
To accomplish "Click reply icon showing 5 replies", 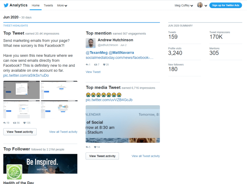I will (87, 147).
